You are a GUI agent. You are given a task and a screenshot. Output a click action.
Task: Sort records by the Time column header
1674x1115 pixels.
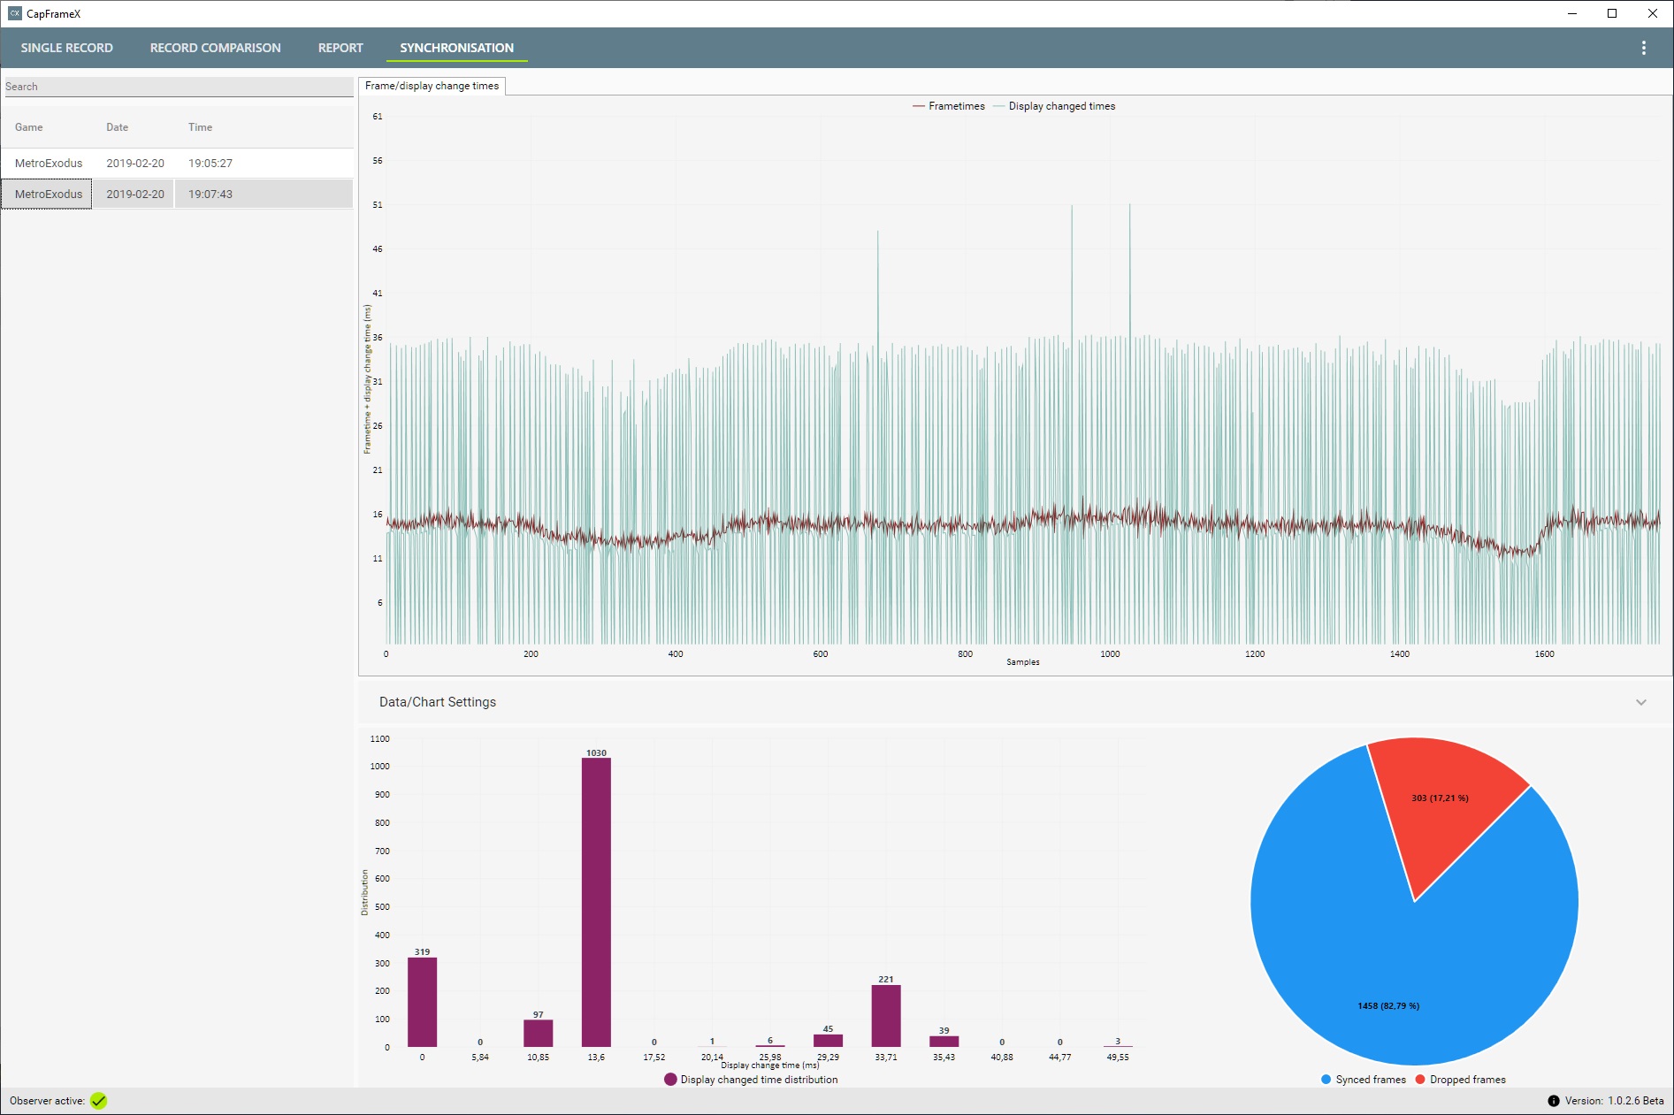tap(200, 127)
